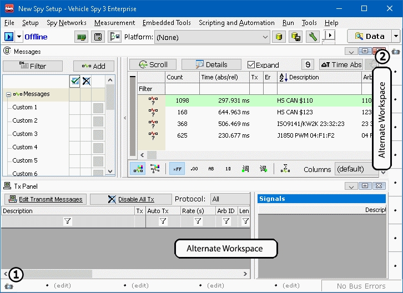Switch to decimal .00 display format

click(194, 169)
